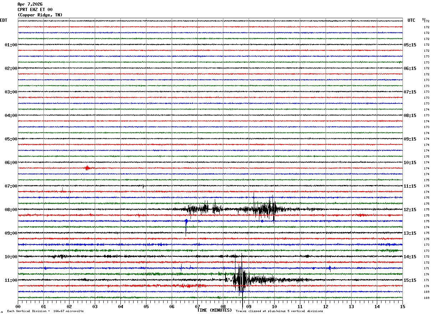
Task: Select the 11:00 EDT row label
Action: (11, 280)
